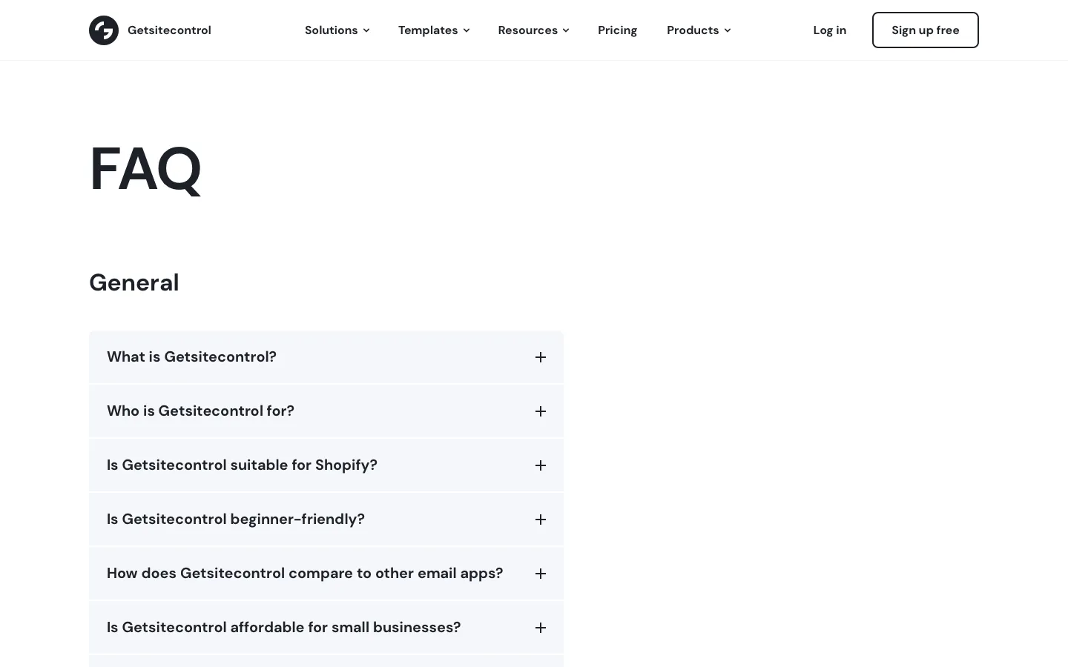Click the Getsitecontrol brand name text
Viewport: 1068px width, 667px height.
tap(169, 30)
